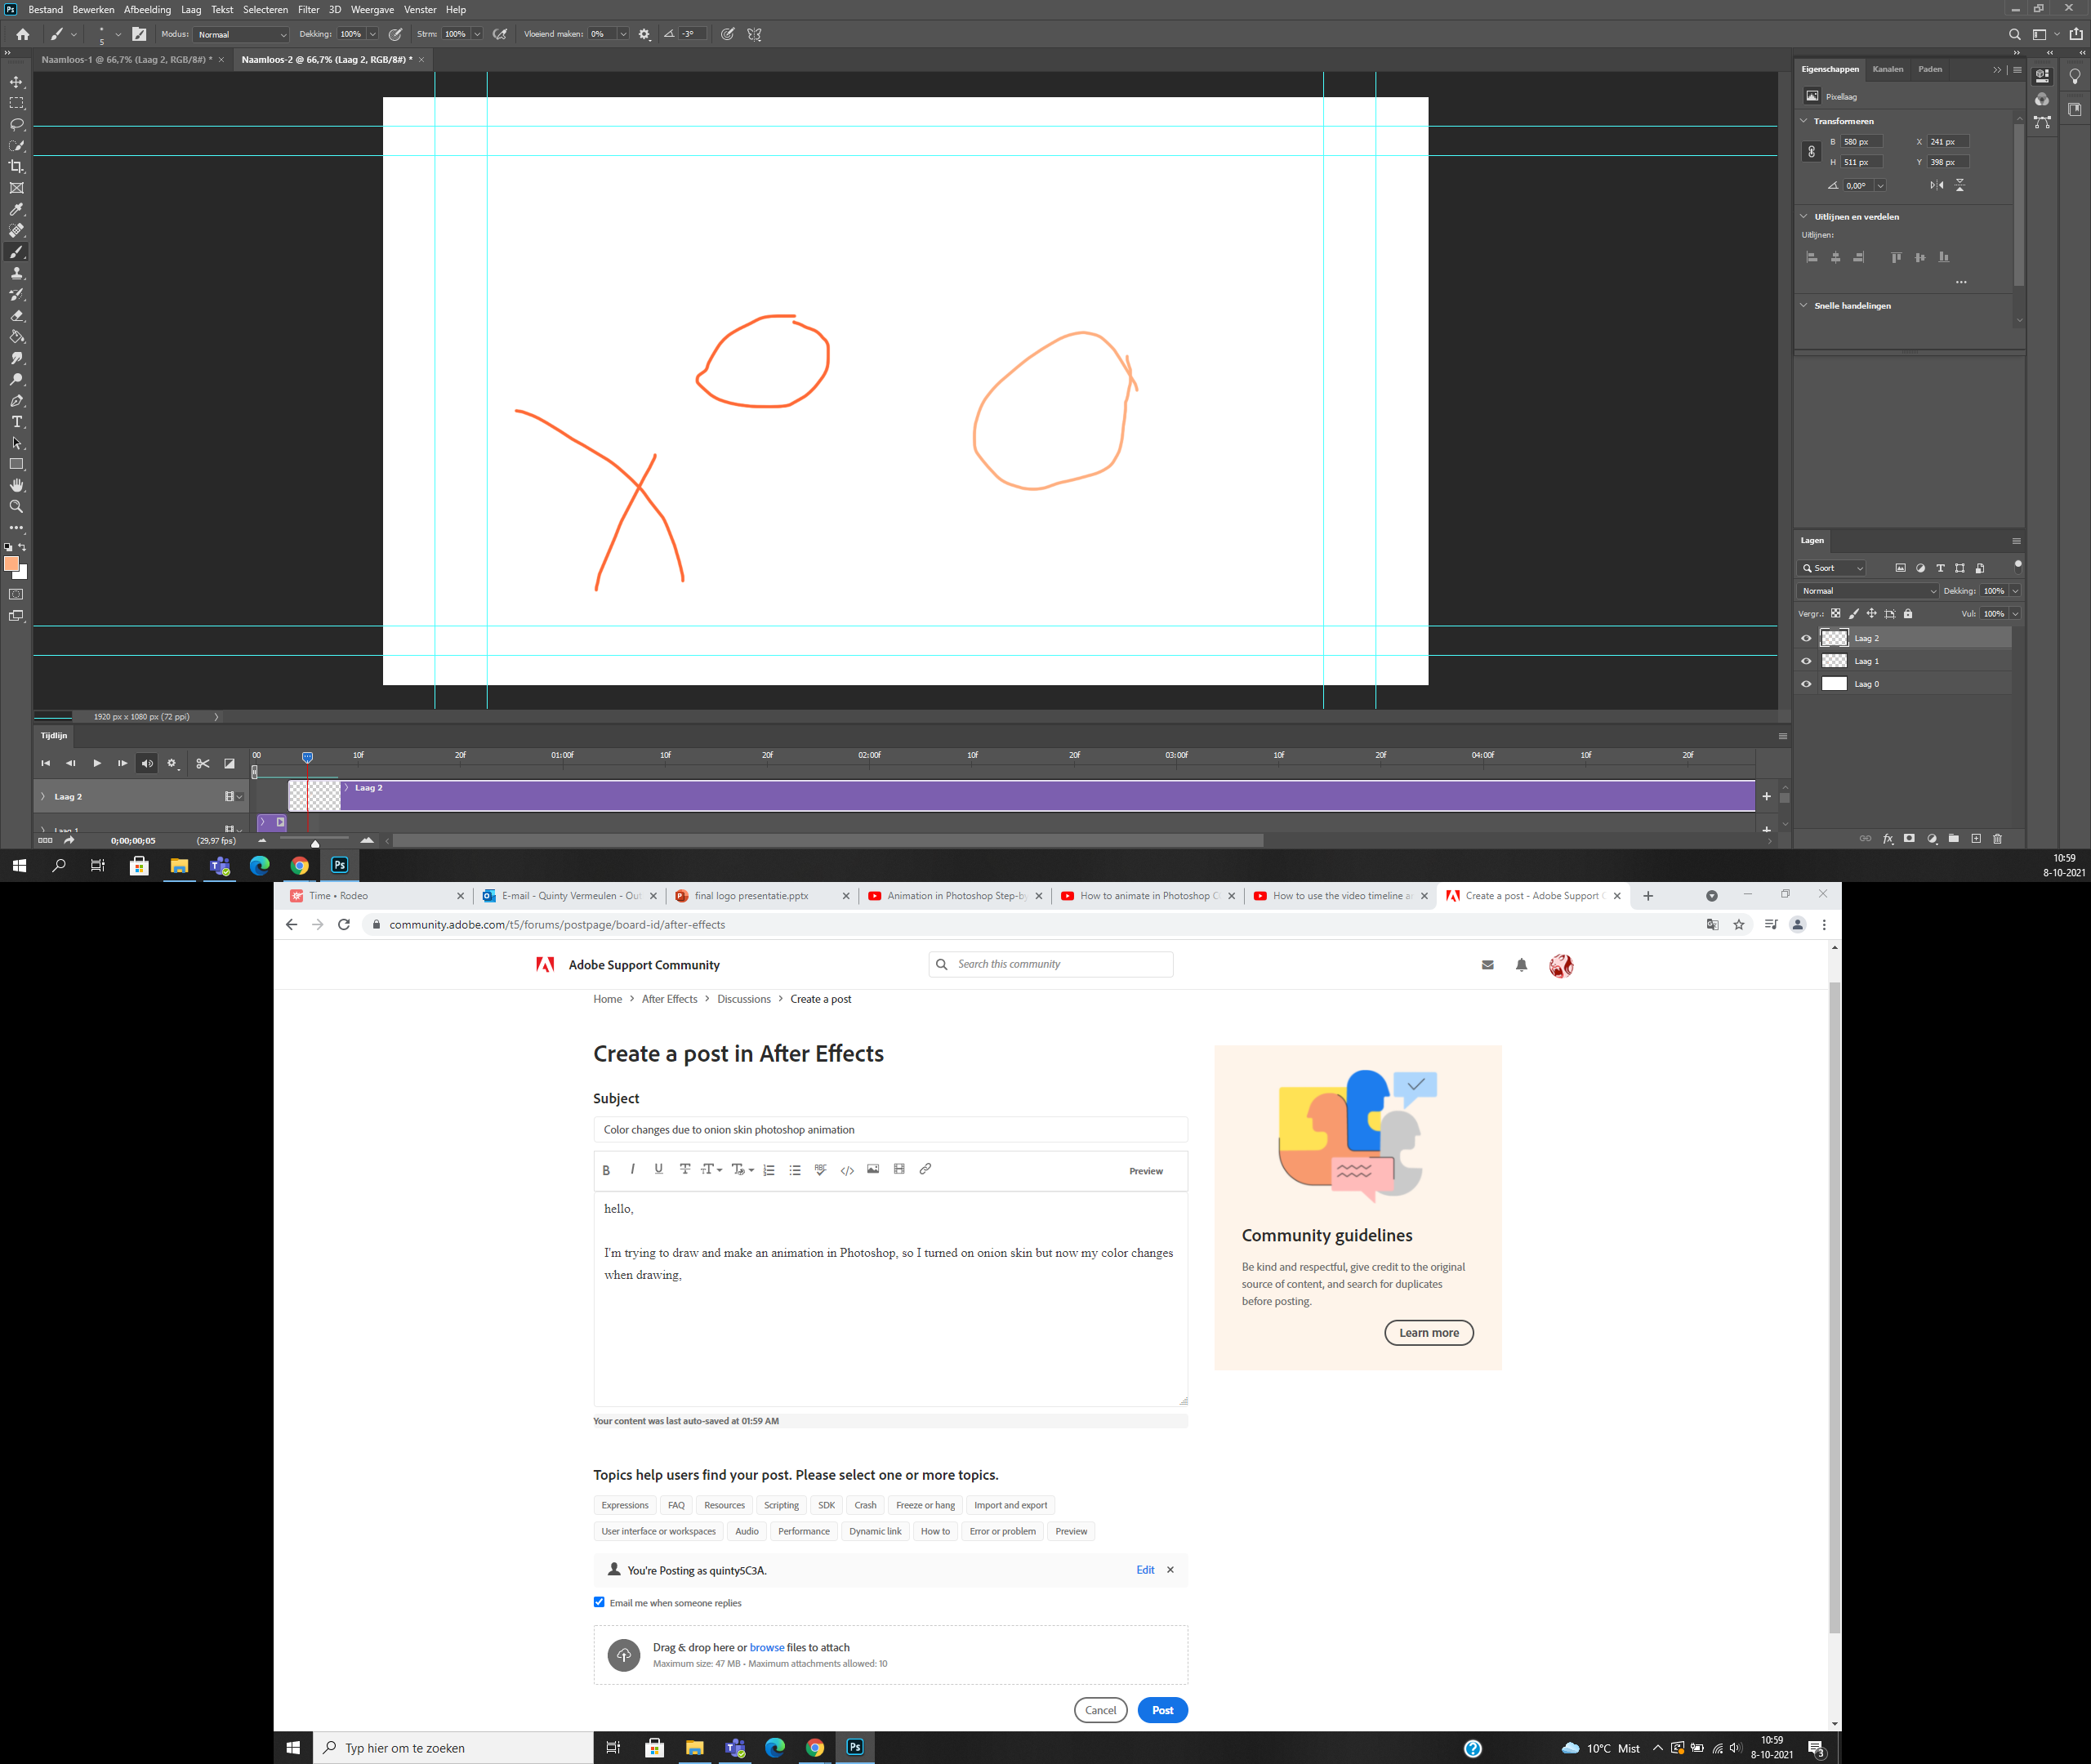Select the Brush tool

coord(16,252)
